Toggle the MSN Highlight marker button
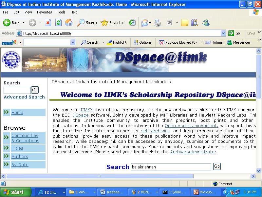The width and height of the screenshot is (262, 197). (x=117, y=42)
